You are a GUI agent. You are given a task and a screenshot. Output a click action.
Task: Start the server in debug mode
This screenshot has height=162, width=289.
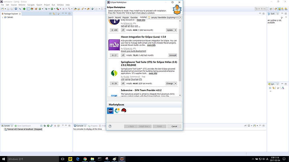coord(45,126)
